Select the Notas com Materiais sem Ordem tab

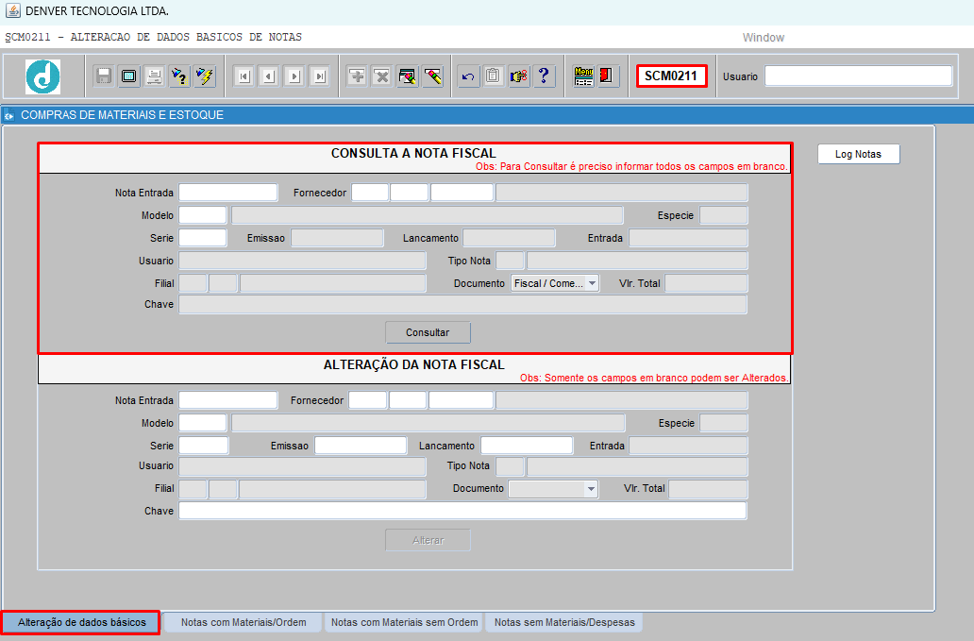click(x=404, y=622)
